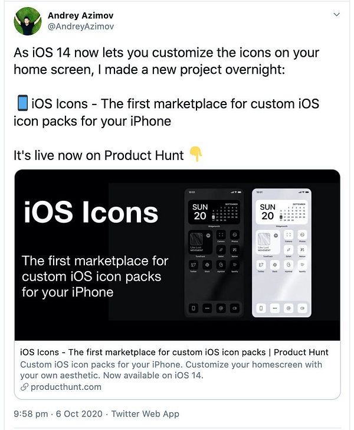The height and width of the screenshot is (430, 354).
Task: Select the light-theme iPhone mockup
Action: pyautogui.click(x=281, y=253)
